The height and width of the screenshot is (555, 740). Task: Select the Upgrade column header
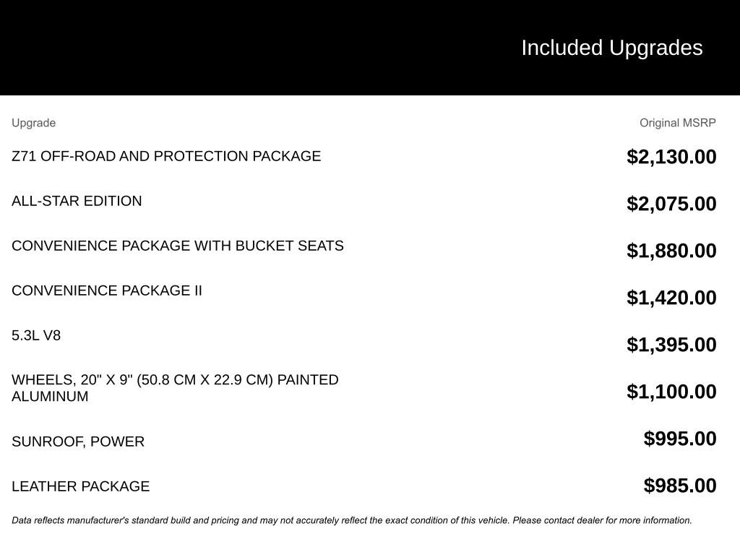click(x=33, y=123)
